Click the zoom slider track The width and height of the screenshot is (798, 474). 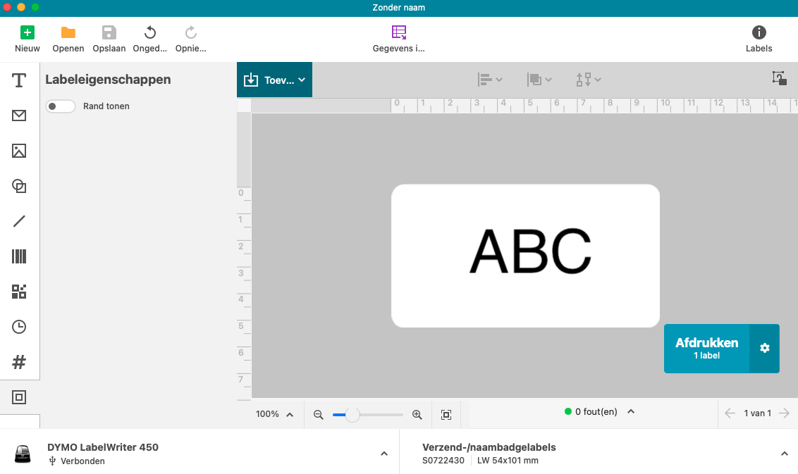tap(381, 415)
